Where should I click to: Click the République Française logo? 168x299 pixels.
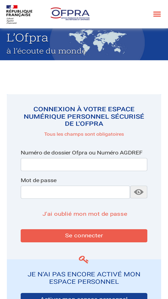pyautogui.click(x=19, y=14)
